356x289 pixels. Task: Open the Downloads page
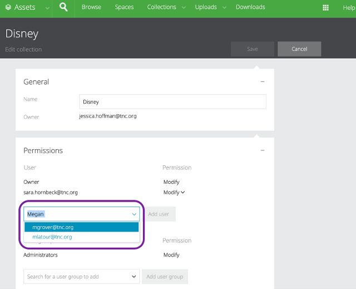(250, 7)
